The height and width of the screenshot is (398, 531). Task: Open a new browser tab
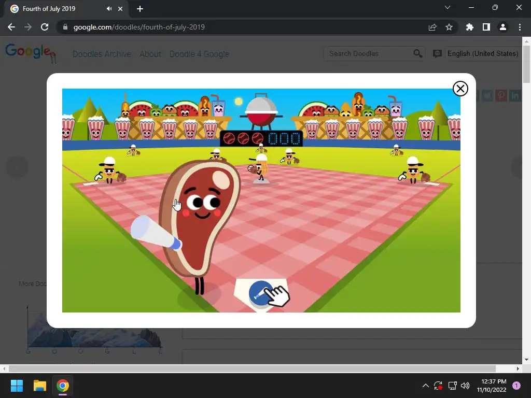[x=140, y=9]
